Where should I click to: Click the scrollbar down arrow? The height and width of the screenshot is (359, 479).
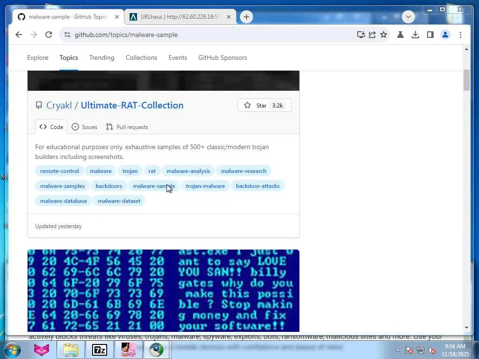[x=466, y=328]
